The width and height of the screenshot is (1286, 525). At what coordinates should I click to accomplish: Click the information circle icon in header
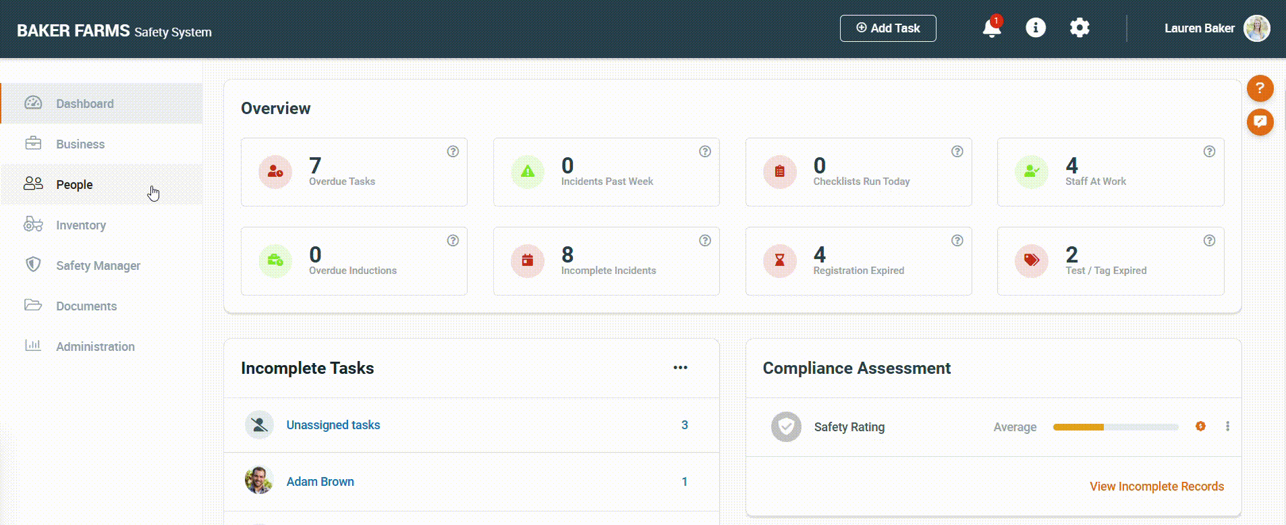pos(1035,28)
